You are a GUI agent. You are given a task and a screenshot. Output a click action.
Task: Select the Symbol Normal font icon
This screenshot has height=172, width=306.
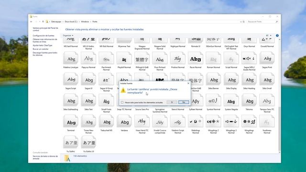click(213, 100)
